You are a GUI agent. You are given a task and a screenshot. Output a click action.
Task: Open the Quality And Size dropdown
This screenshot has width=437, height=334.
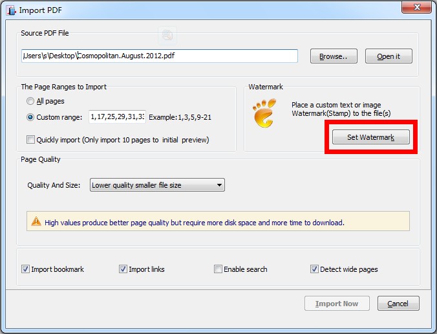[x=157, y=185]
